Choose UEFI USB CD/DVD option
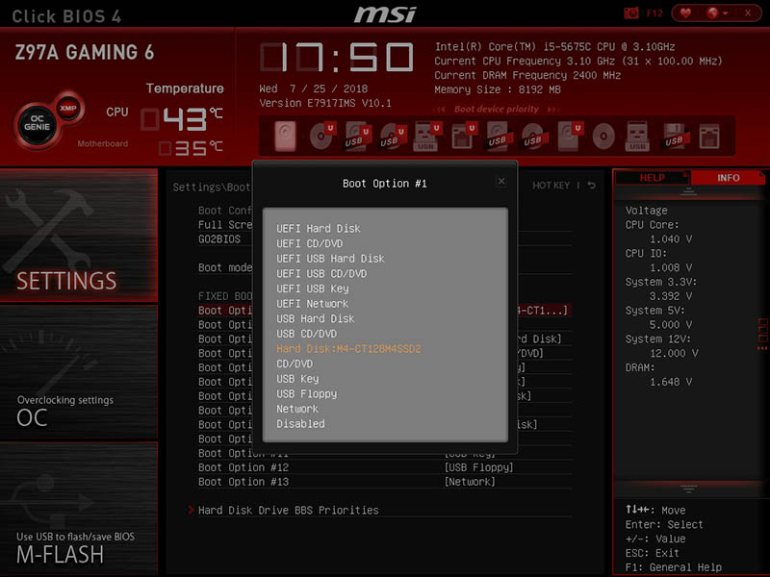Image resolution: width=770 pixels, height=577 pixels. [321, 274]
